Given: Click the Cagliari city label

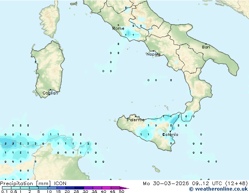Looking at the screenshot, I should tap(50, 93).
